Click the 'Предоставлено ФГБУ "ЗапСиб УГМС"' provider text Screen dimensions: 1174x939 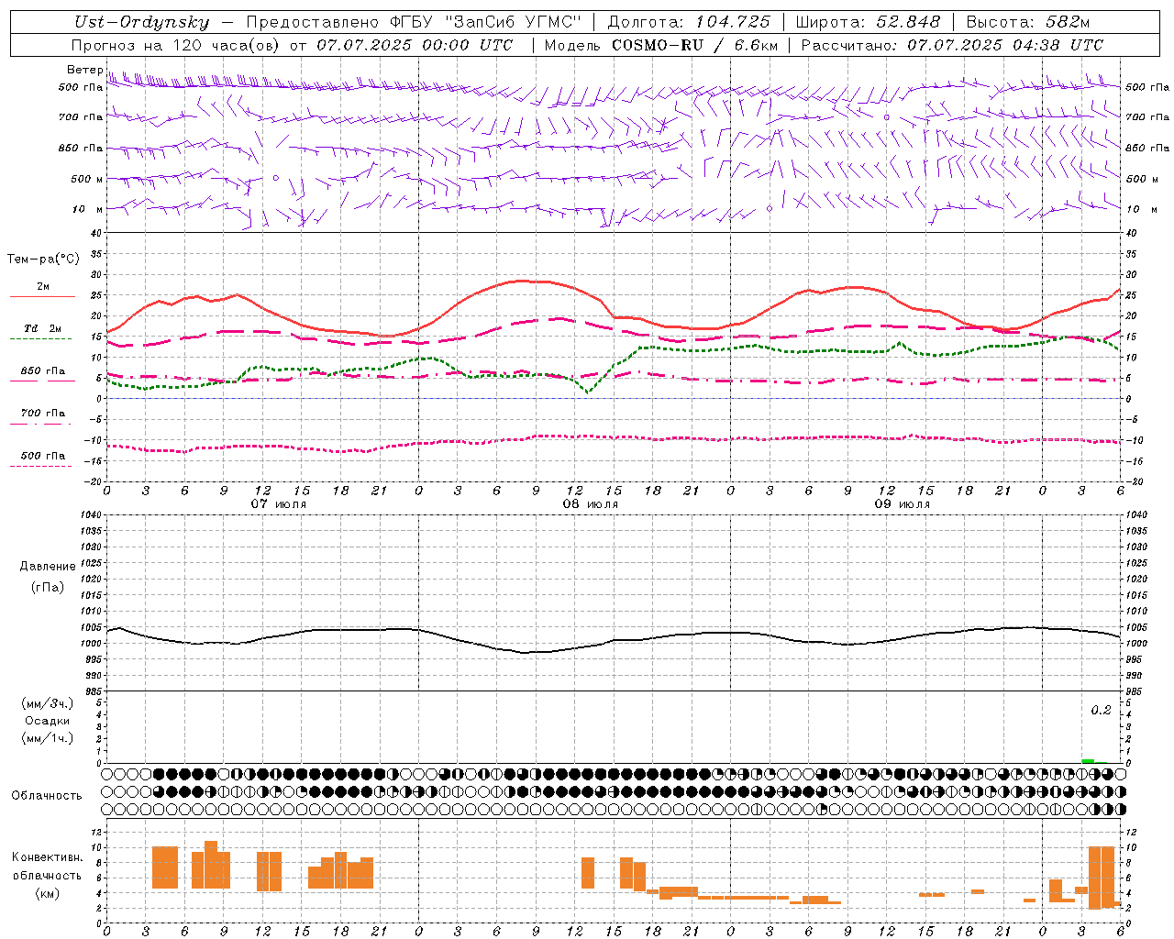pyautogui.click(x=414, y=22)
